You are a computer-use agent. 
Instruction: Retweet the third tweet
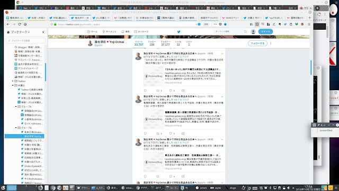(x=158, y=177)
